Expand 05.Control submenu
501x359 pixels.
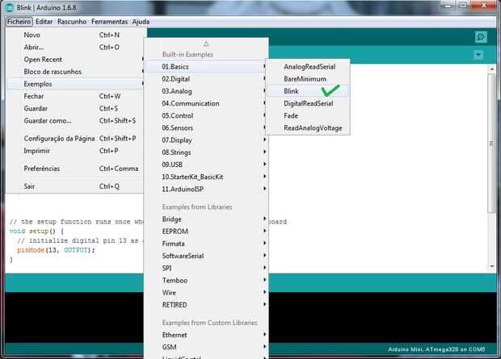tap(206, 116)
